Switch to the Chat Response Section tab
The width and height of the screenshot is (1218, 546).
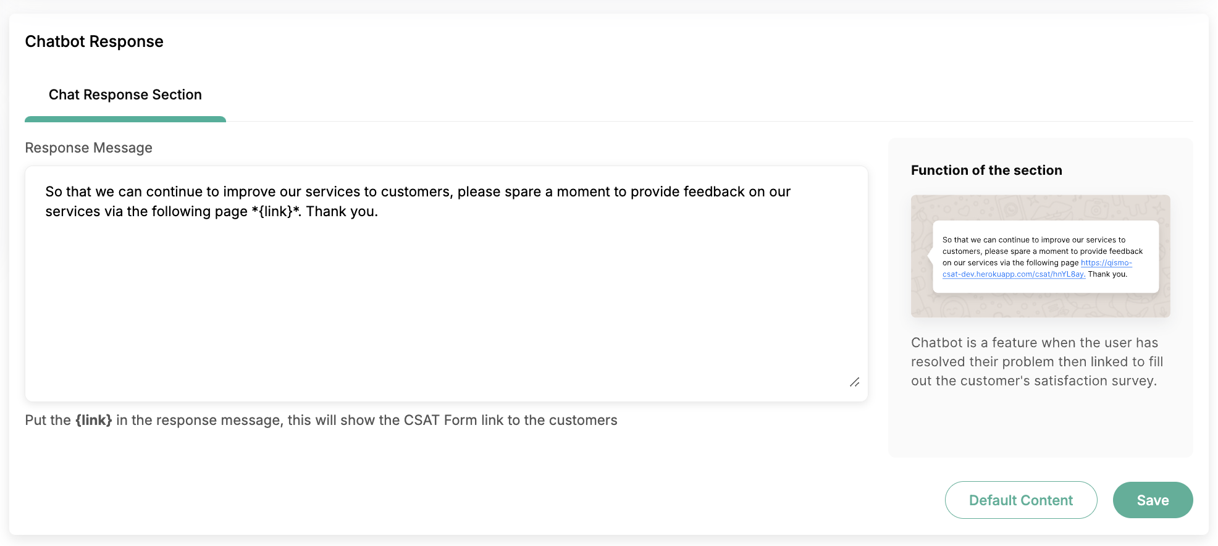(125, 94)
